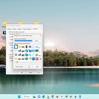The width and height of the screenshot is (99, 99).
Task: Open the Security tab
Action: 20,29
